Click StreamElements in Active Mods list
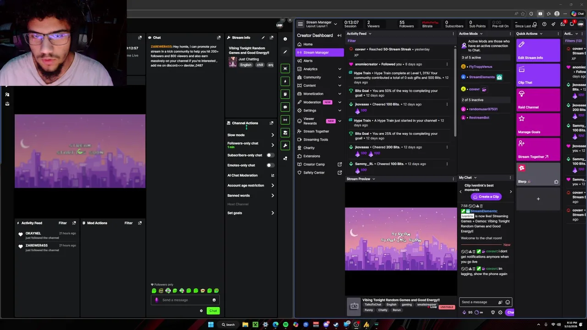 [482, 77]
